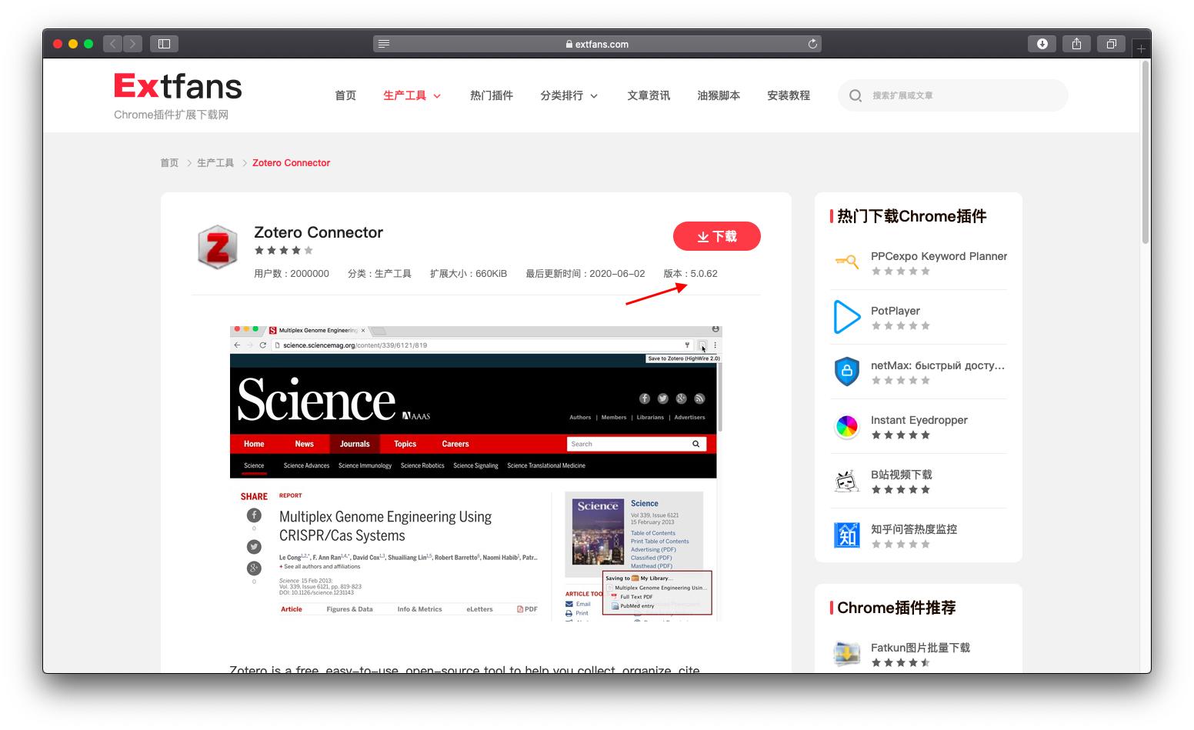The width and height of the screenshot is (1194, 730).
Task: Toggle the Safari sidebar view
Action: click(x=164, y=44)
